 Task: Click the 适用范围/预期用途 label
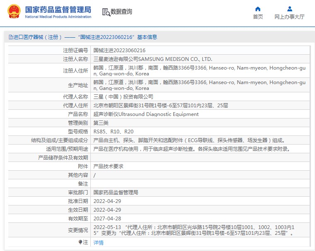point(67,149)
